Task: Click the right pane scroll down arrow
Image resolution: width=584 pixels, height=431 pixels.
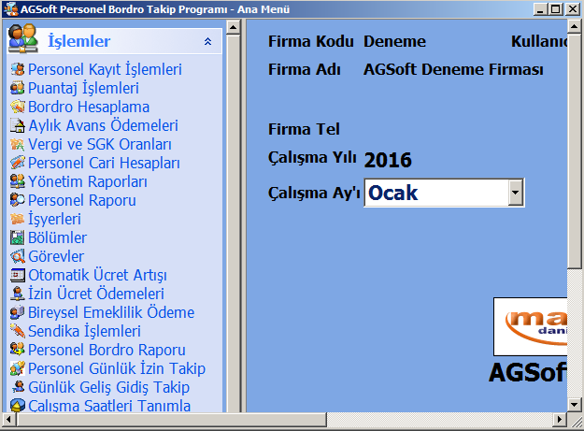Action: pos(574,404)
